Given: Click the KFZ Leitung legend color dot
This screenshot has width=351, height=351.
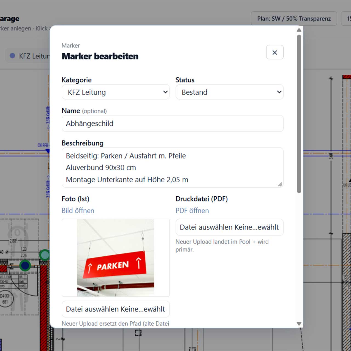Looking at the screenshot, I should (12, 56).
